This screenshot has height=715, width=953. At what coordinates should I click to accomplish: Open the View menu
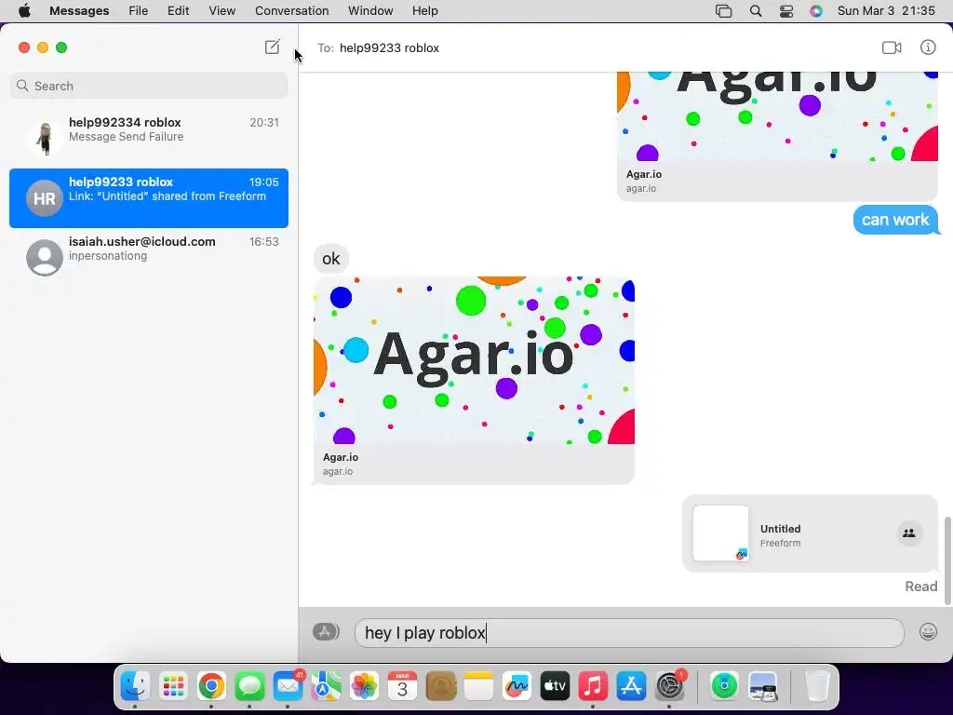[221, 11]
